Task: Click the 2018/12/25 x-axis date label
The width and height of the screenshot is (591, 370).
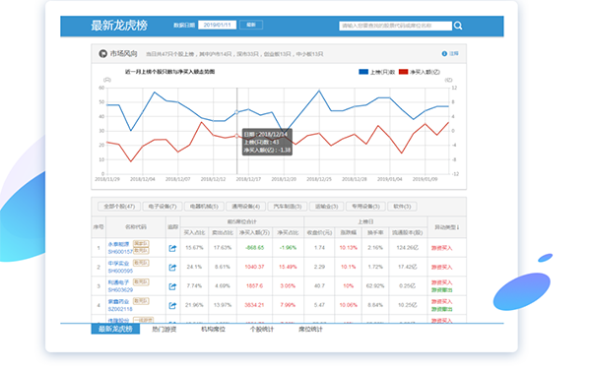Action: (x=319, y=179)
